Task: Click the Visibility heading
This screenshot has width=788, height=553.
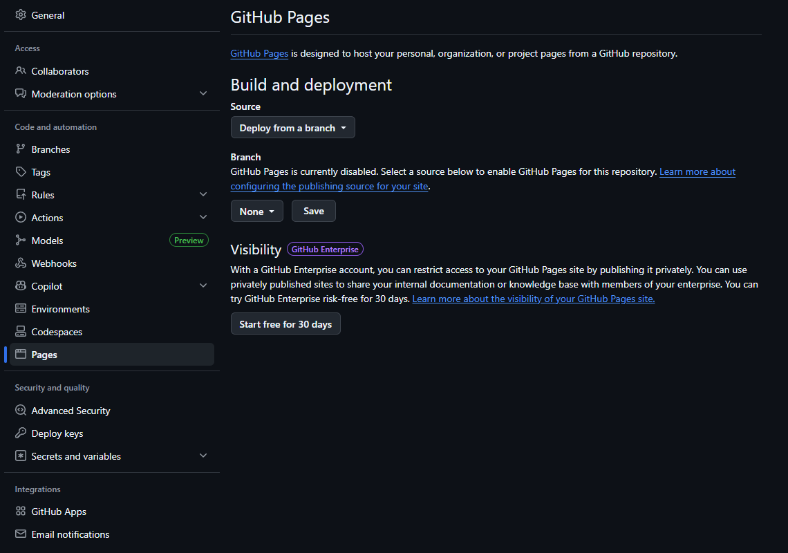Action: click(256, 250)
